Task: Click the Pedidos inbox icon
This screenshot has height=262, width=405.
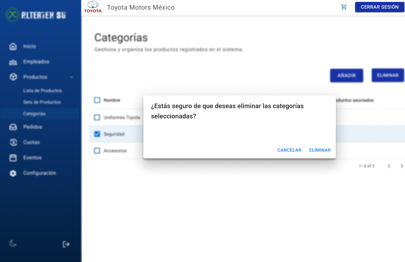Action: (x=13, y=127)
